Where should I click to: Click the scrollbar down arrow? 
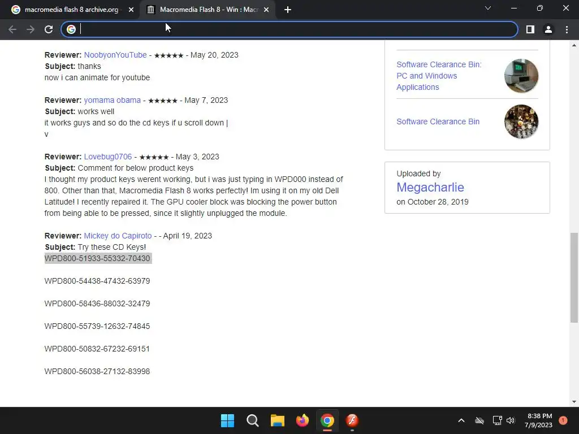[574, 402]
